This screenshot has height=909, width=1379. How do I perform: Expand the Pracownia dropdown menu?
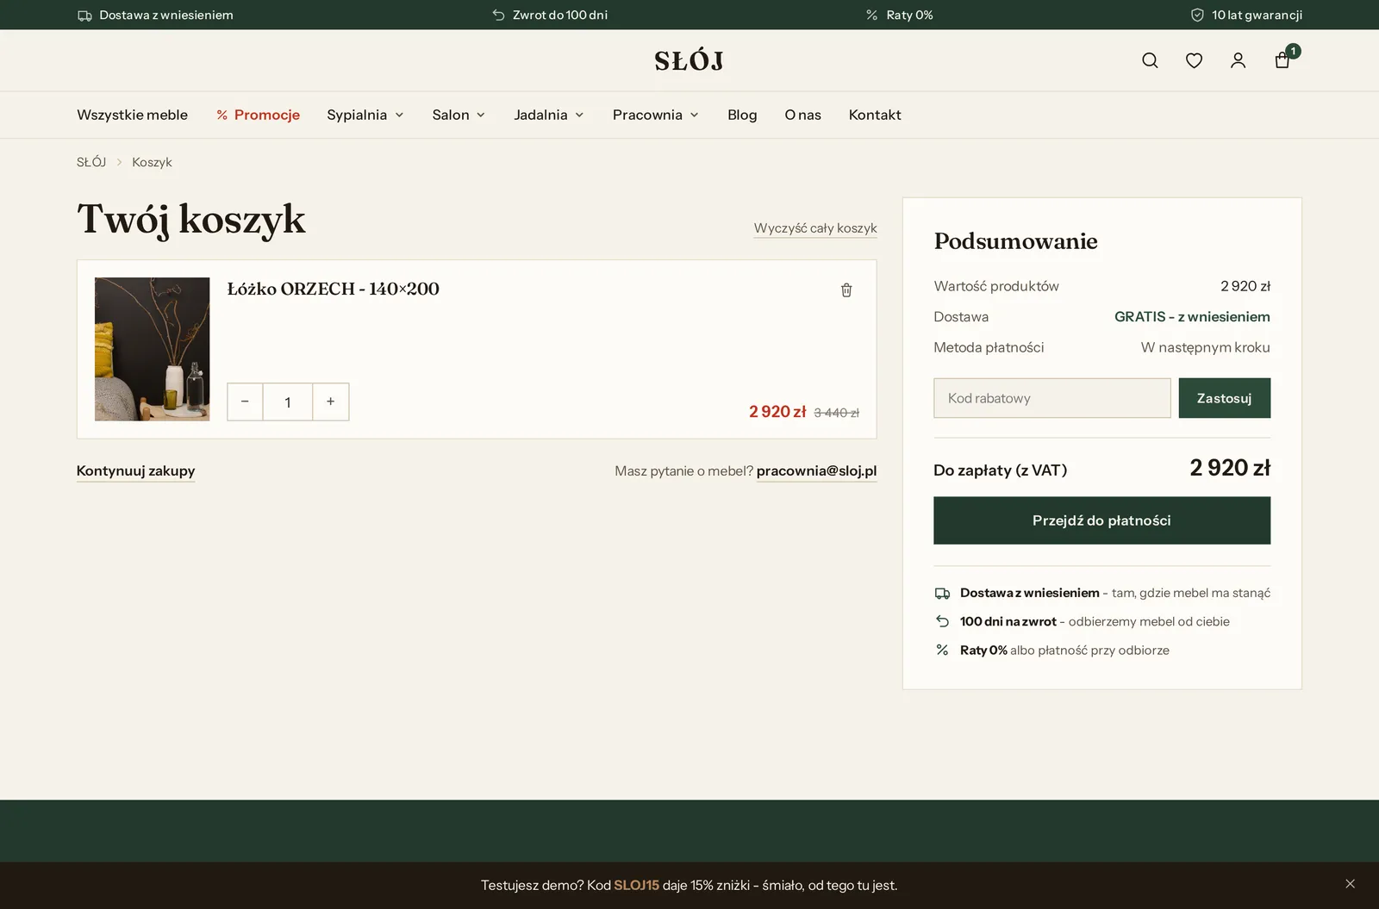coord(656,115)
